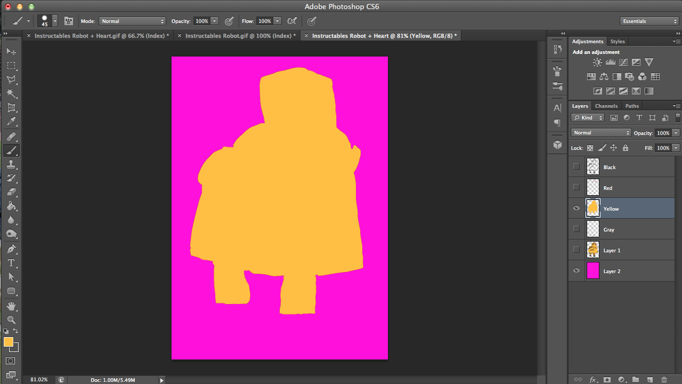Select the Crop tool
Viewport: 682px width, 384px height.
tap(11, 108)
